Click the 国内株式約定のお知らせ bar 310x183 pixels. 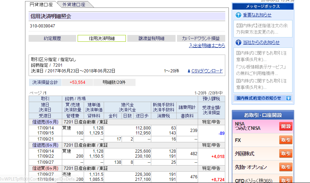click(263, 98)
